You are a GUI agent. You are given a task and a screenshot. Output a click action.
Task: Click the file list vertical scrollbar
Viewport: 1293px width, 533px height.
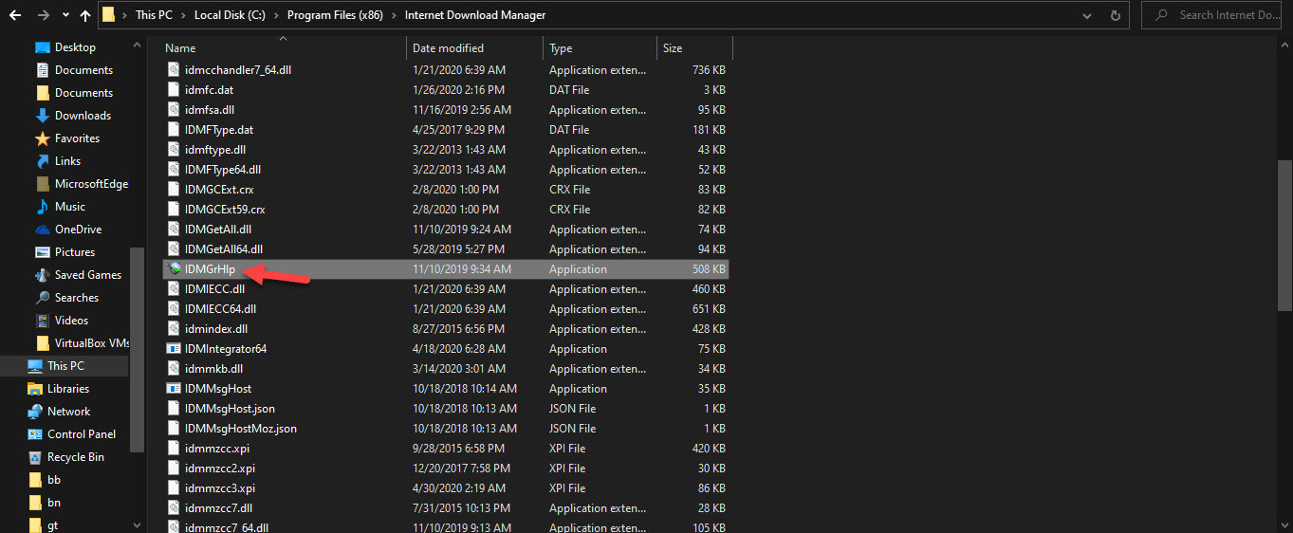(1284, 237)
